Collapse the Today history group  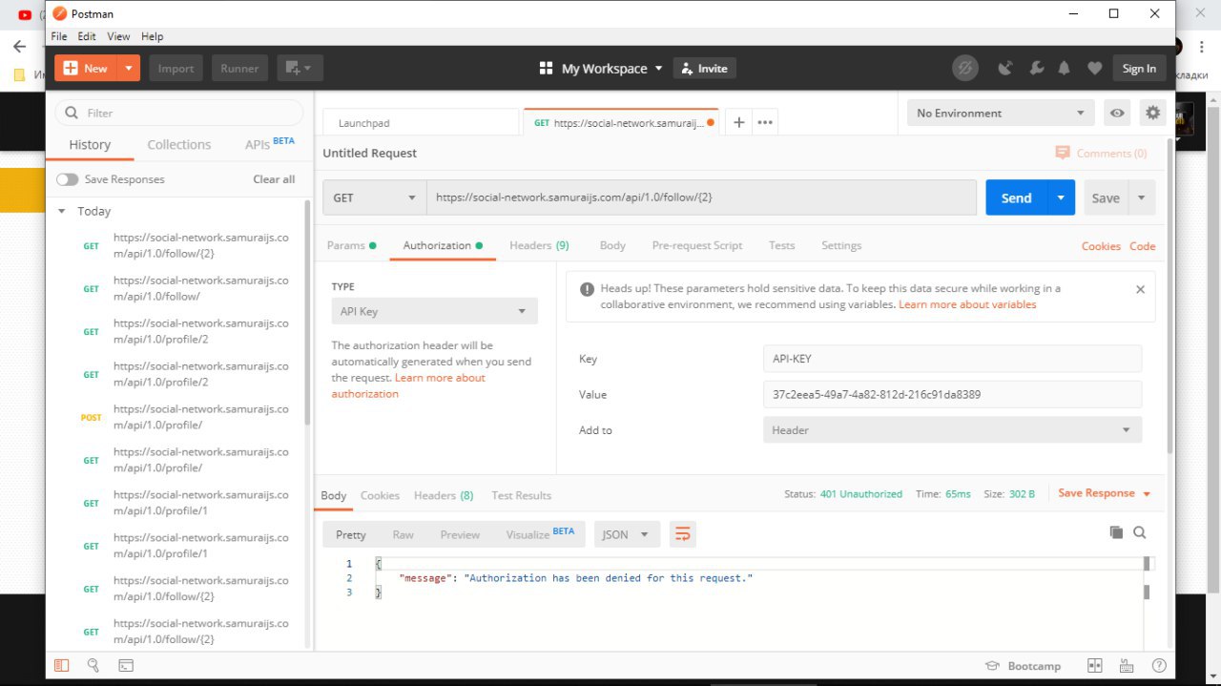(x=62, y=211)
